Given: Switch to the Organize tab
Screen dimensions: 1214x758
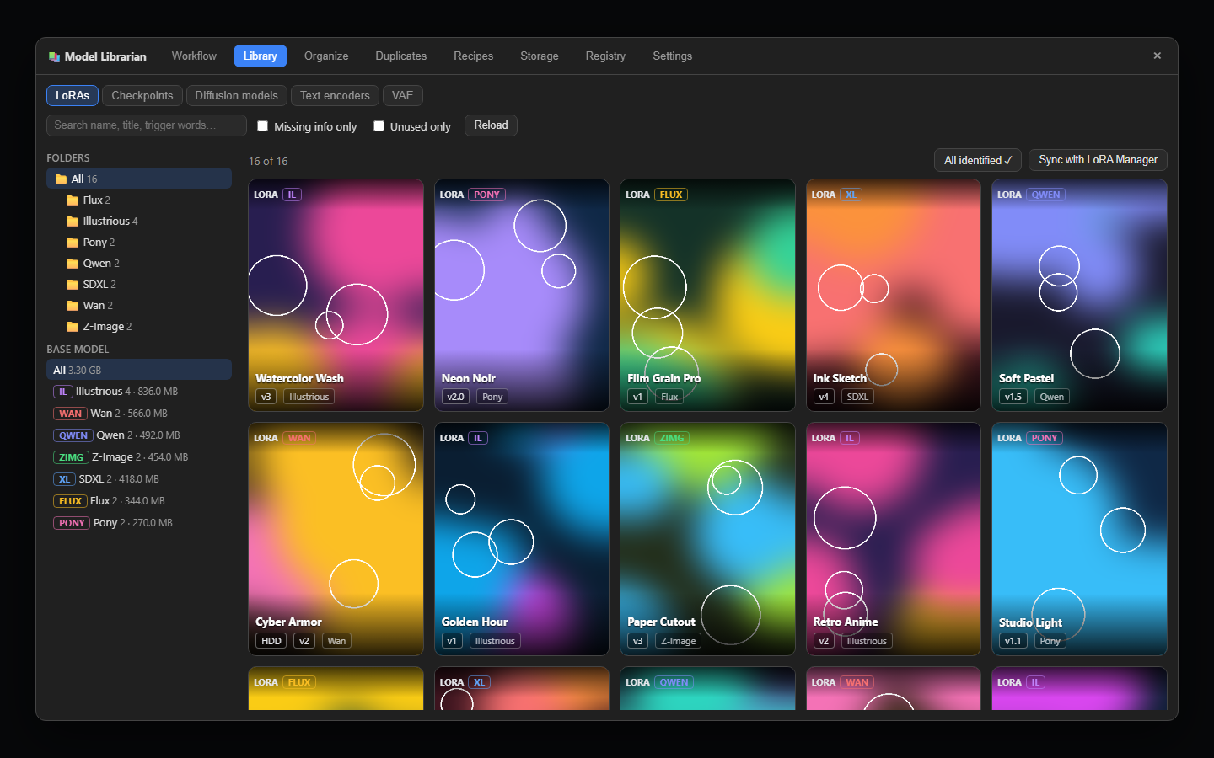Looking at the screenshot, I should (326, 56).
